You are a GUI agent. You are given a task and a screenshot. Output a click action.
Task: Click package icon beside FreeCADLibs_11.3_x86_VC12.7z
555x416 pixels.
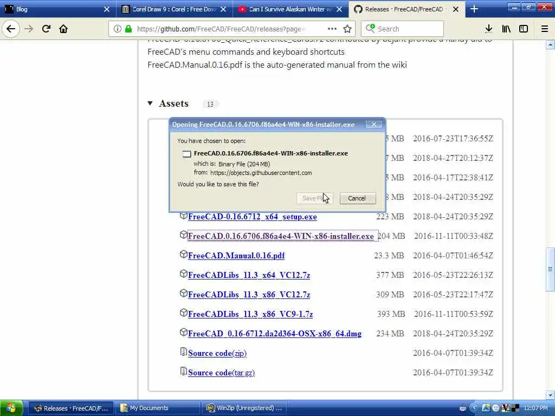pyautogui.click(x=183, y=293)
